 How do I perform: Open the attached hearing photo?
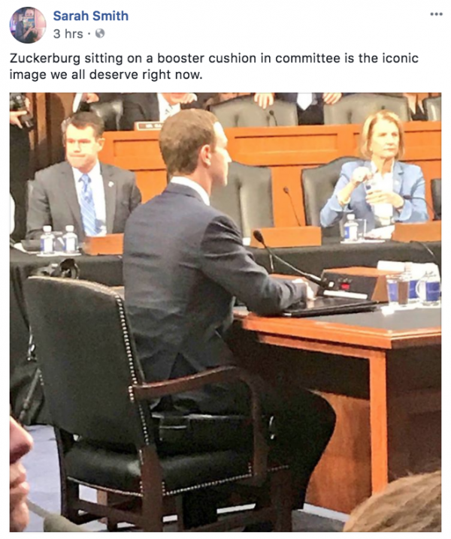[x=225, y=312]
